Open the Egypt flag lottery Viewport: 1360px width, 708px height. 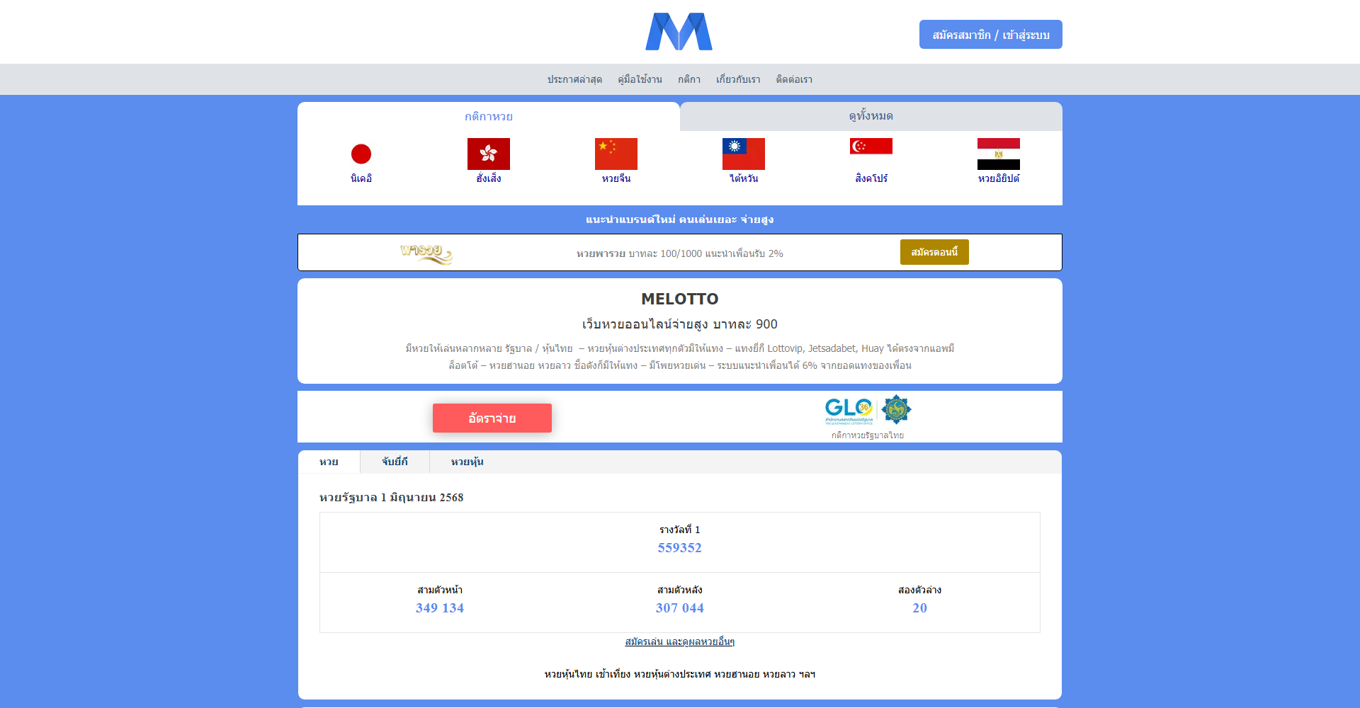coord(999,154)
